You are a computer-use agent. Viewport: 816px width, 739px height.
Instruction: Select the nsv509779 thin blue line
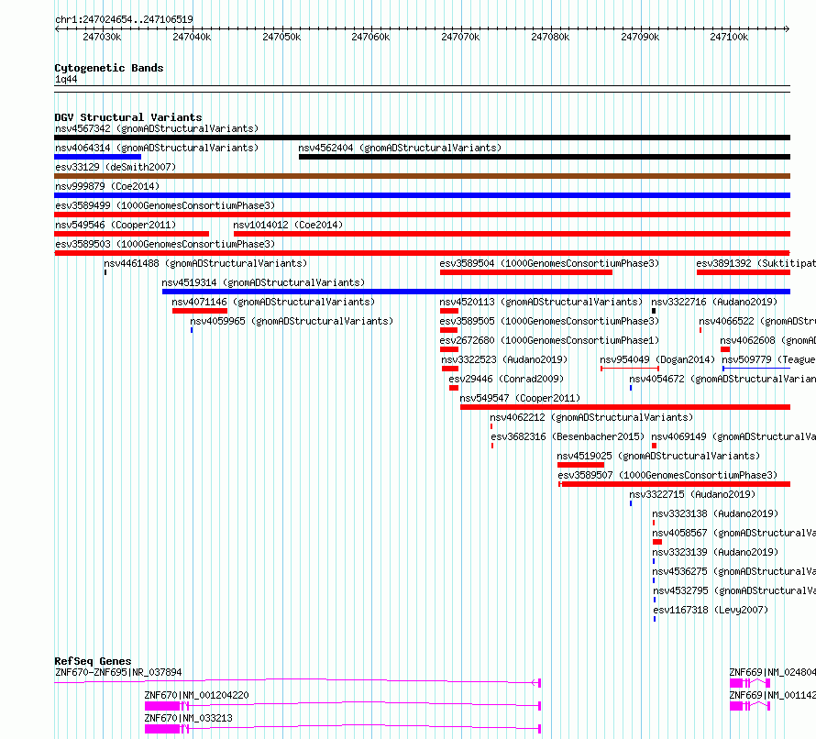pos(756,369)
